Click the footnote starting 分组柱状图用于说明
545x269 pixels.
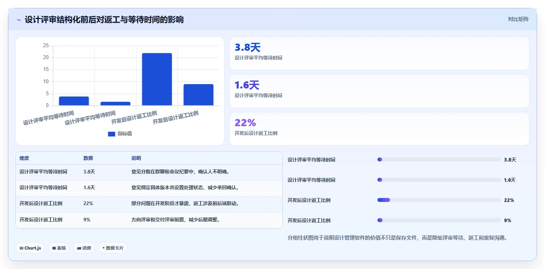click(x=398, y=238)
